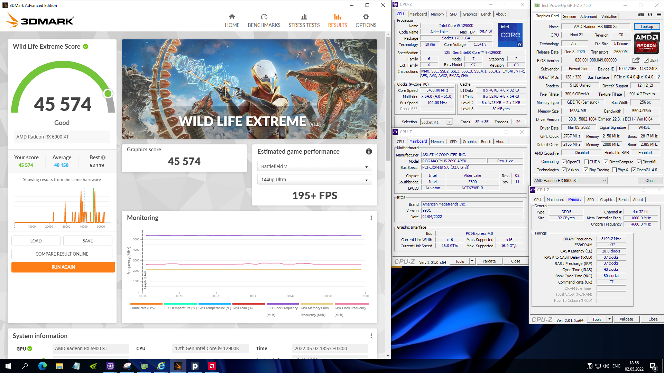Image resolution: width=664 pixels, height=373 pixels.
Task: Open 1440p Ultra resolution dropdown
Action: click(x=314, y=180)
